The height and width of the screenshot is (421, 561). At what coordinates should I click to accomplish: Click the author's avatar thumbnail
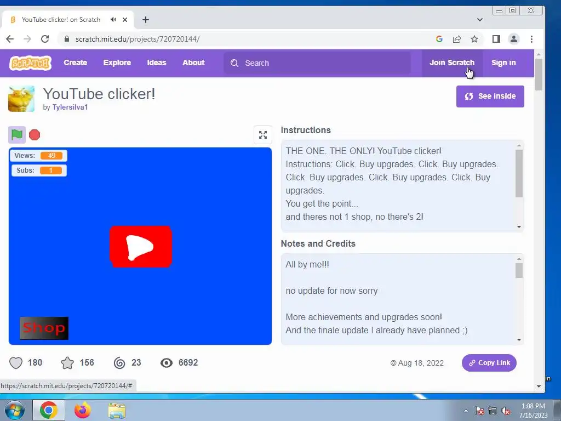point(21,99)
